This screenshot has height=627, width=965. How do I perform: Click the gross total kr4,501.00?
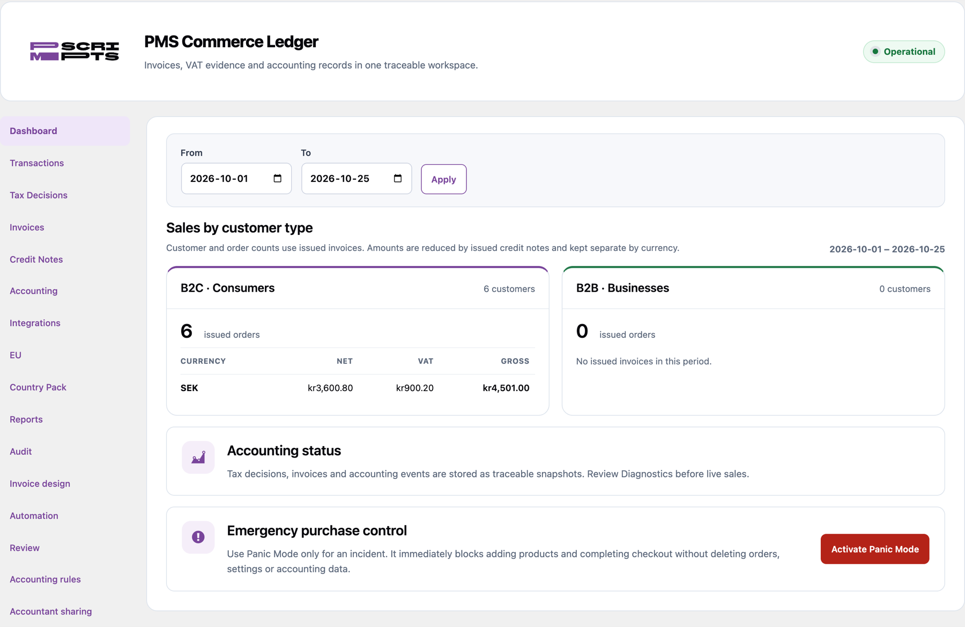point(506,388)
